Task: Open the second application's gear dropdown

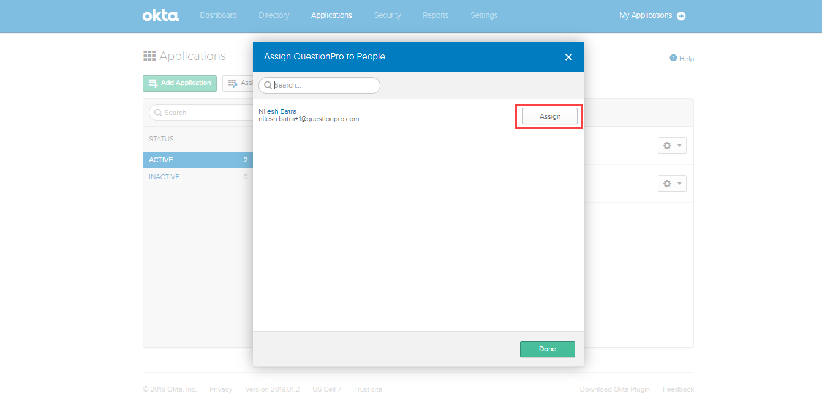Action: (672, 184)
